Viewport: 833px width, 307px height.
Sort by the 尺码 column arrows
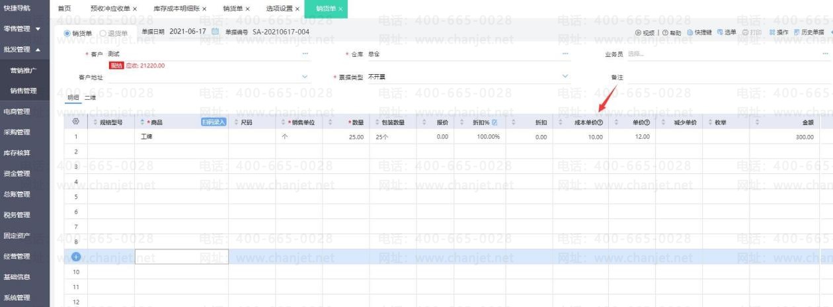pos(235,122)
